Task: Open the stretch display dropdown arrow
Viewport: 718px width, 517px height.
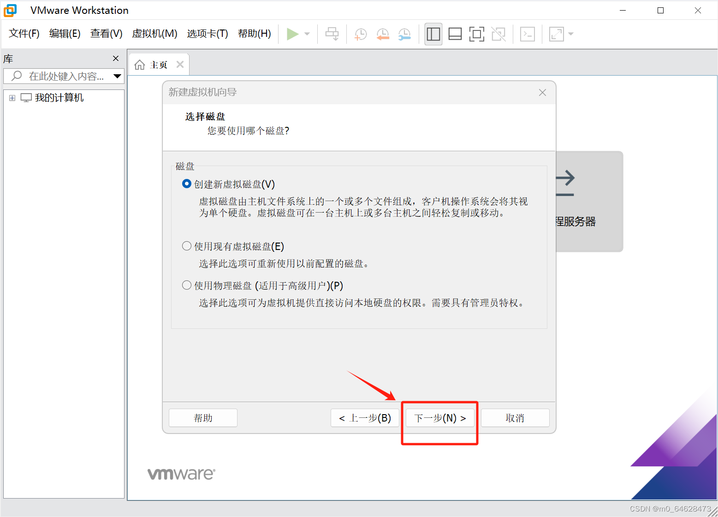Action: click(571, 34)
